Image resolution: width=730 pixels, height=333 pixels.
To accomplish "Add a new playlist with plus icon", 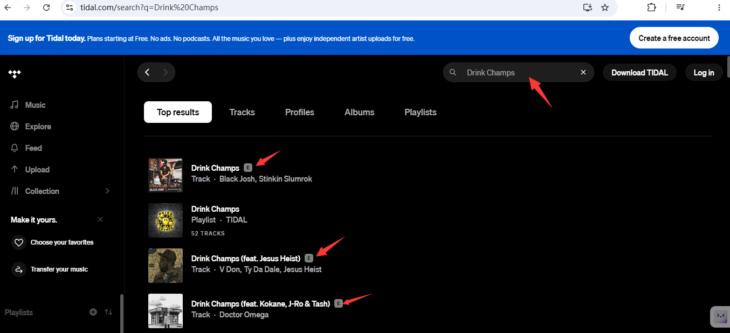I will click(x=93, y=312).
